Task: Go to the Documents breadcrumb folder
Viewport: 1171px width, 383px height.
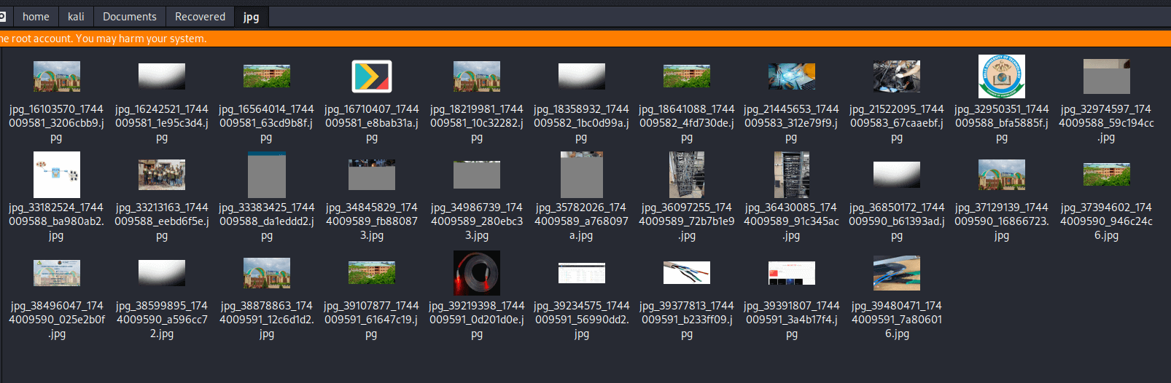Action: pyautogui.click(x=129, y=16)
